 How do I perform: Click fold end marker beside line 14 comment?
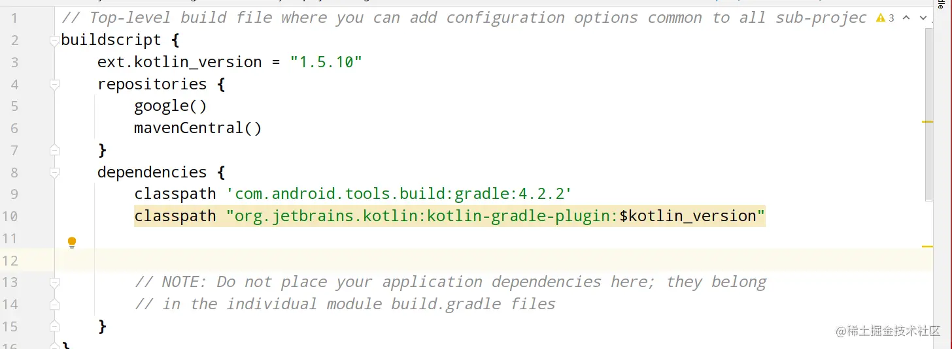click(x=54, y=304)
